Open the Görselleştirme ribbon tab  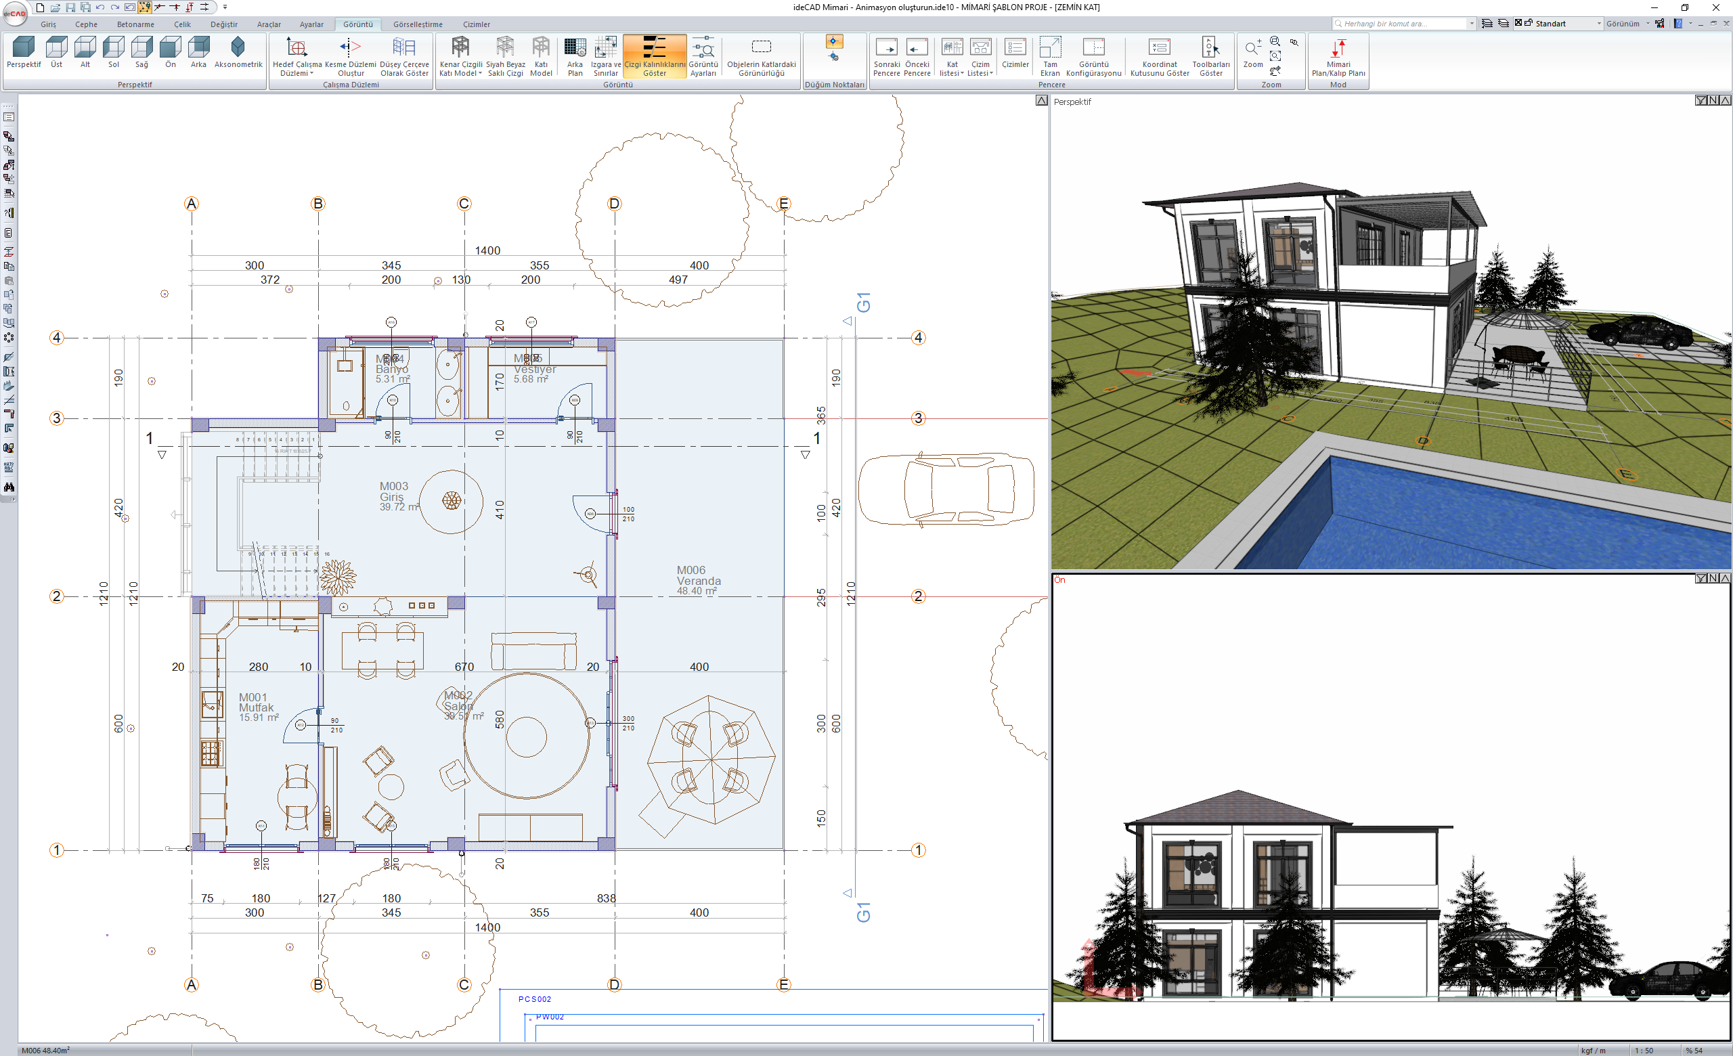click(x=418, y=24)
